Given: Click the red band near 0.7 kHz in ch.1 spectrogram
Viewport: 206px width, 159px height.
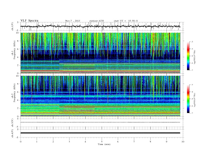Looking at the screenshot, I should click(x=40, y=71).
